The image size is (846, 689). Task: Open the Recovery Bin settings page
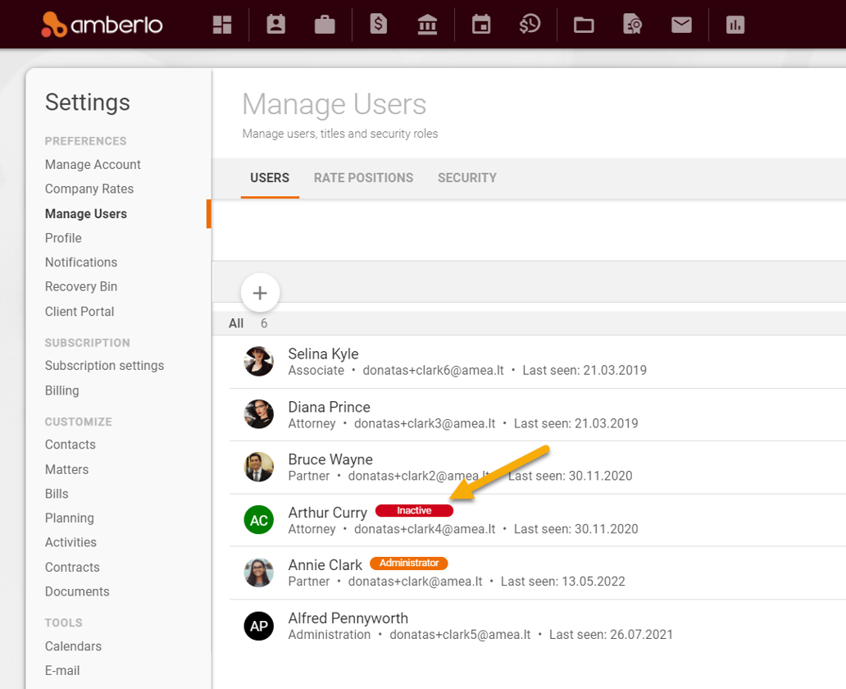81,286
